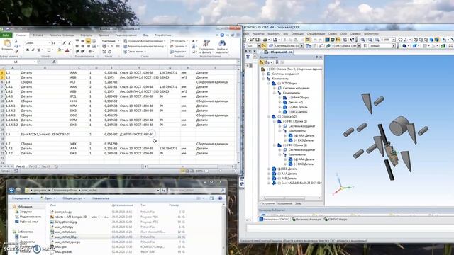Click the yellow fill color icon in Excel

point(60,50)
